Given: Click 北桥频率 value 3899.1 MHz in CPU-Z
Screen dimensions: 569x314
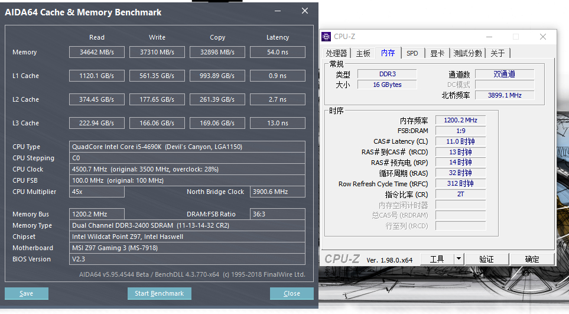Looking at the screenshot, I should pyautogui.click(x=505, y=95).
